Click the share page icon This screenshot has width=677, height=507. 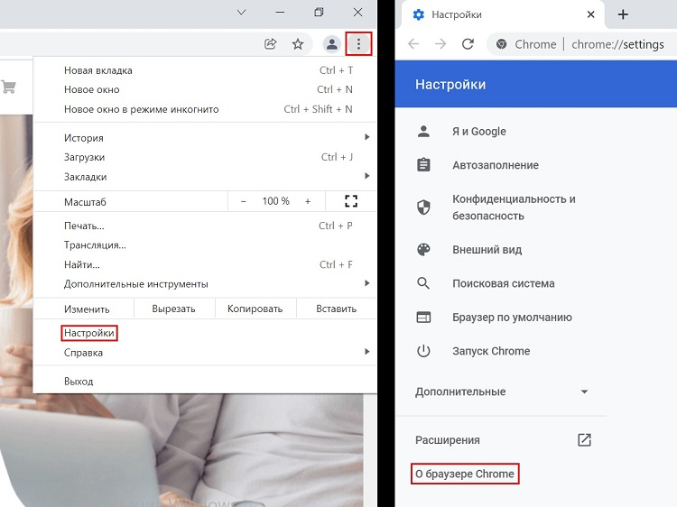270,43
